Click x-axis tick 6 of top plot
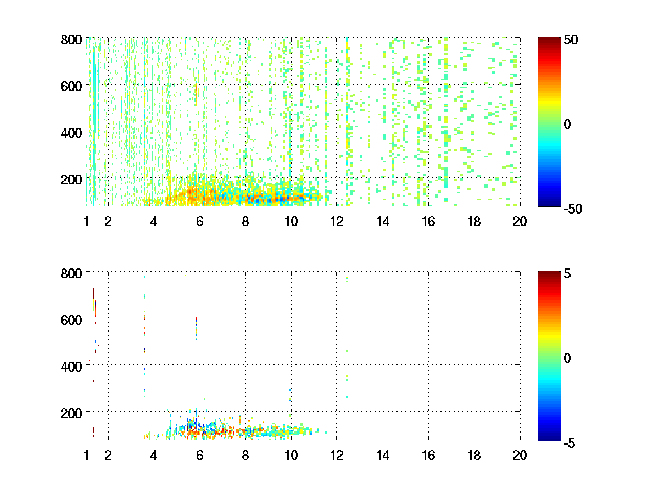This screenshot has height=494, width=659. click(199, 222)
